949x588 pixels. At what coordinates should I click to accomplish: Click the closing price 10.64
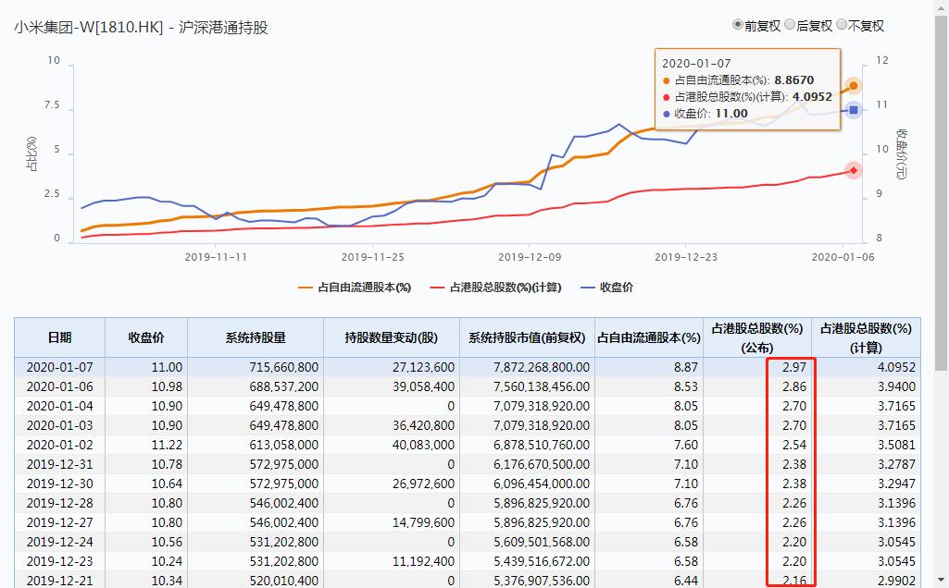tap(167, 484)
